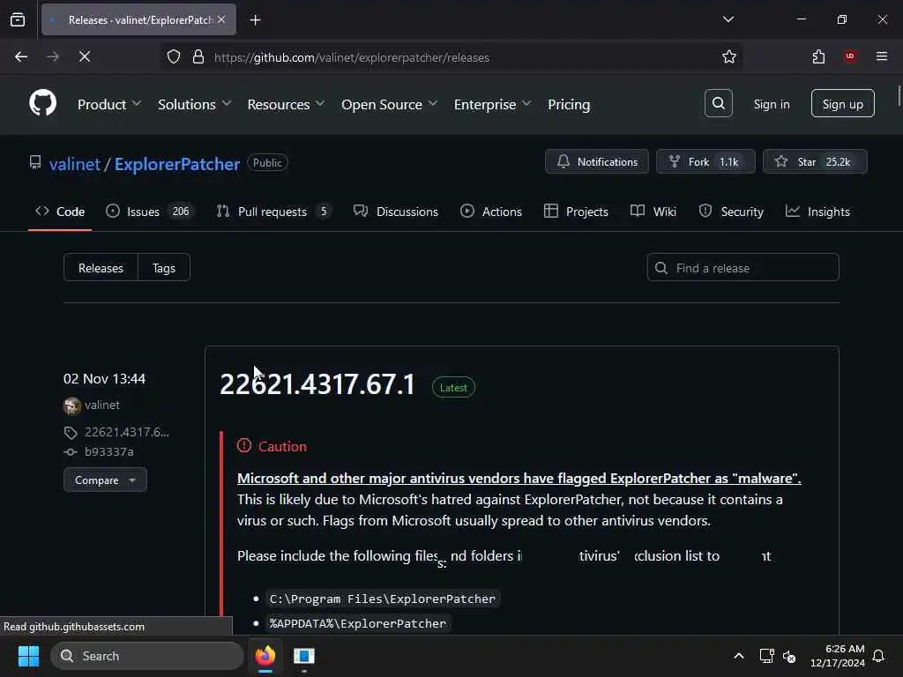903x677 pixels.
Task: Click the blue window app in taskbar
Action: (x=303, y=656)
